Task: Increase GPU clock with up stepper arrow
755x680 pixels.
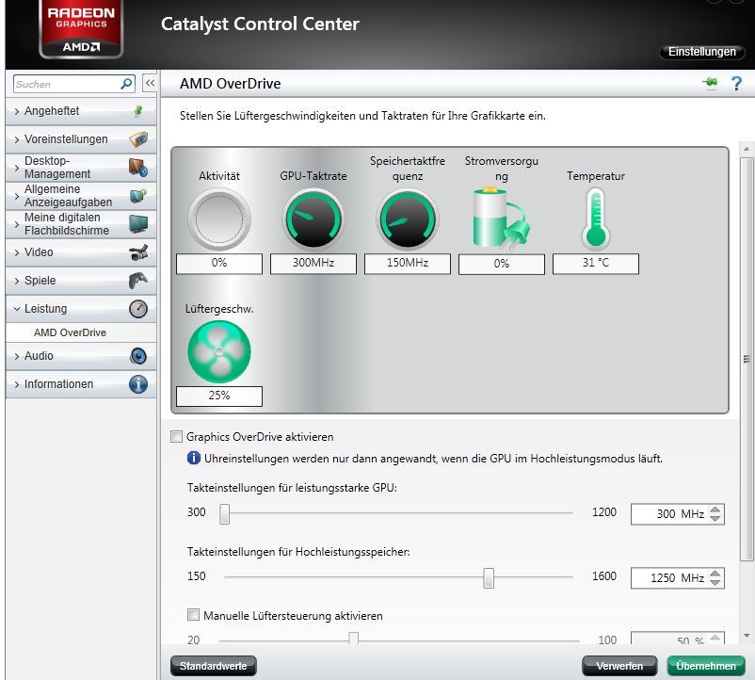Action: 715,510
